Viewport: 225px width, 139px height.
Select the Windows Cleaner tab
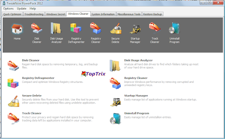tap(78, 14)
